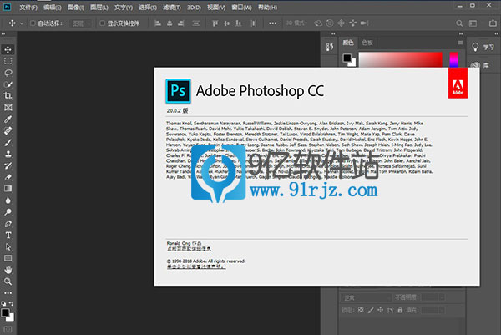Open the File menu
Screen dimensions: 501x335
coord(28,7)
